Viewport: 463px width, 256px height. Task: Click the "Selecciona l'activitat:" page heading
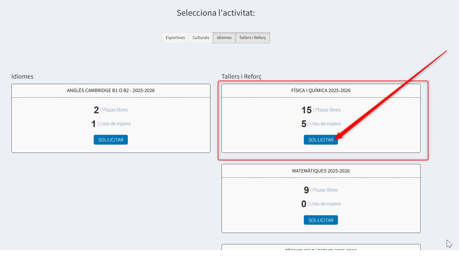[x=216, y=13]
